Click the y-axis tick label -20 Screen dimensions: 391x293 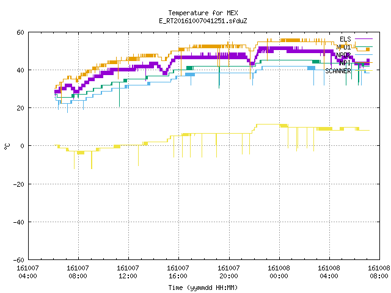[19, 184]
